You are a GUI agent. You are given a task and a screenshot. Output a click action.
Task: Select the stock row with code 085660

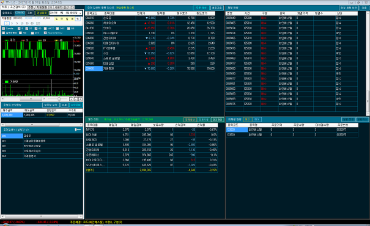(x=150, y=23)
